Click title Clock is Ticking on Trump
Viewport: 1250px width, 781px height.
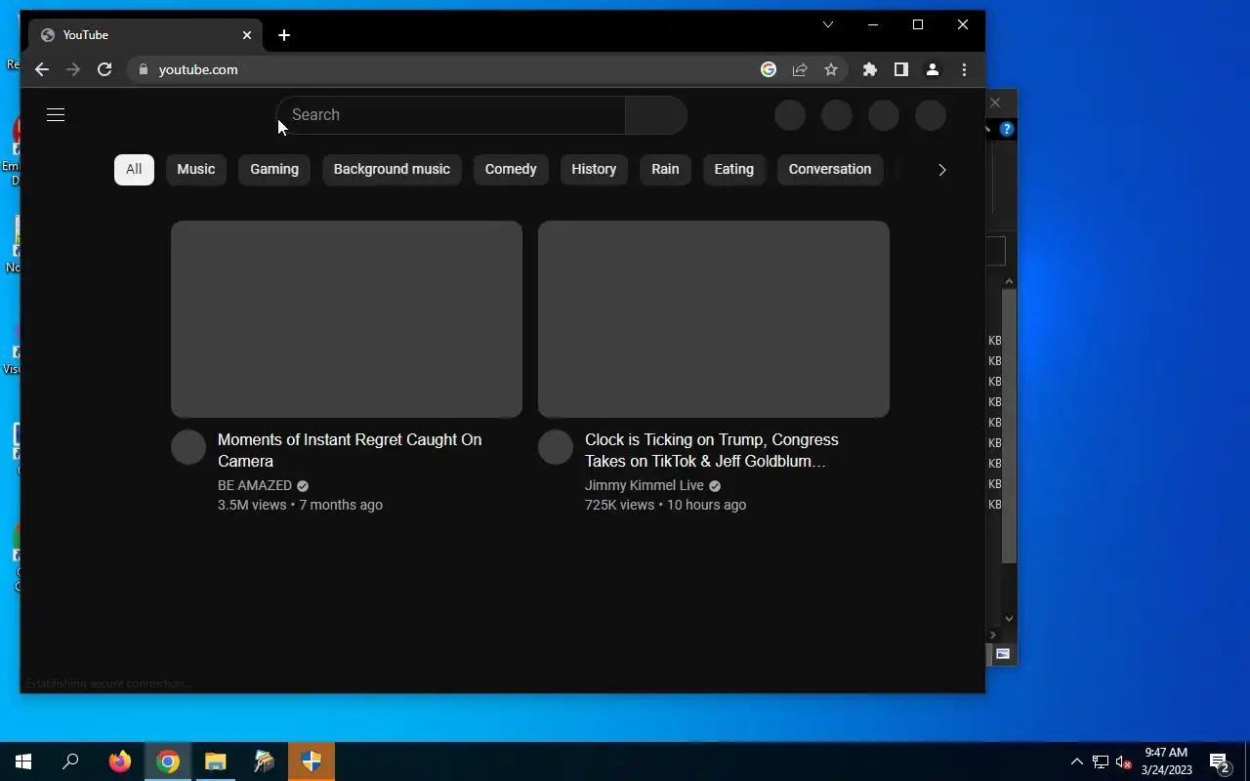pos(712,450)
